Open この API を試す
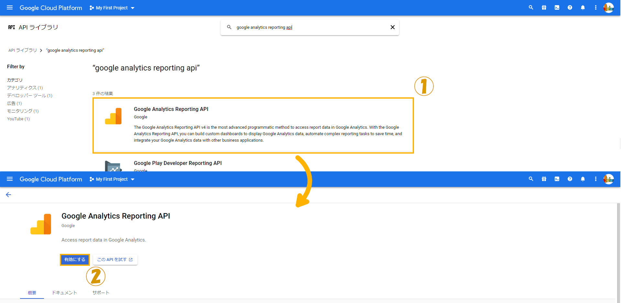 115,259
